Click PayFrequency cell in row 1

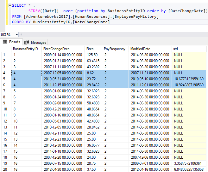click(x=115, y=55)
